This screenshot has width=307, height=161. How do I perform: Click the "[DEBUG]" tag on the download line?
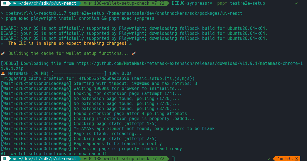tap(10, 64)
